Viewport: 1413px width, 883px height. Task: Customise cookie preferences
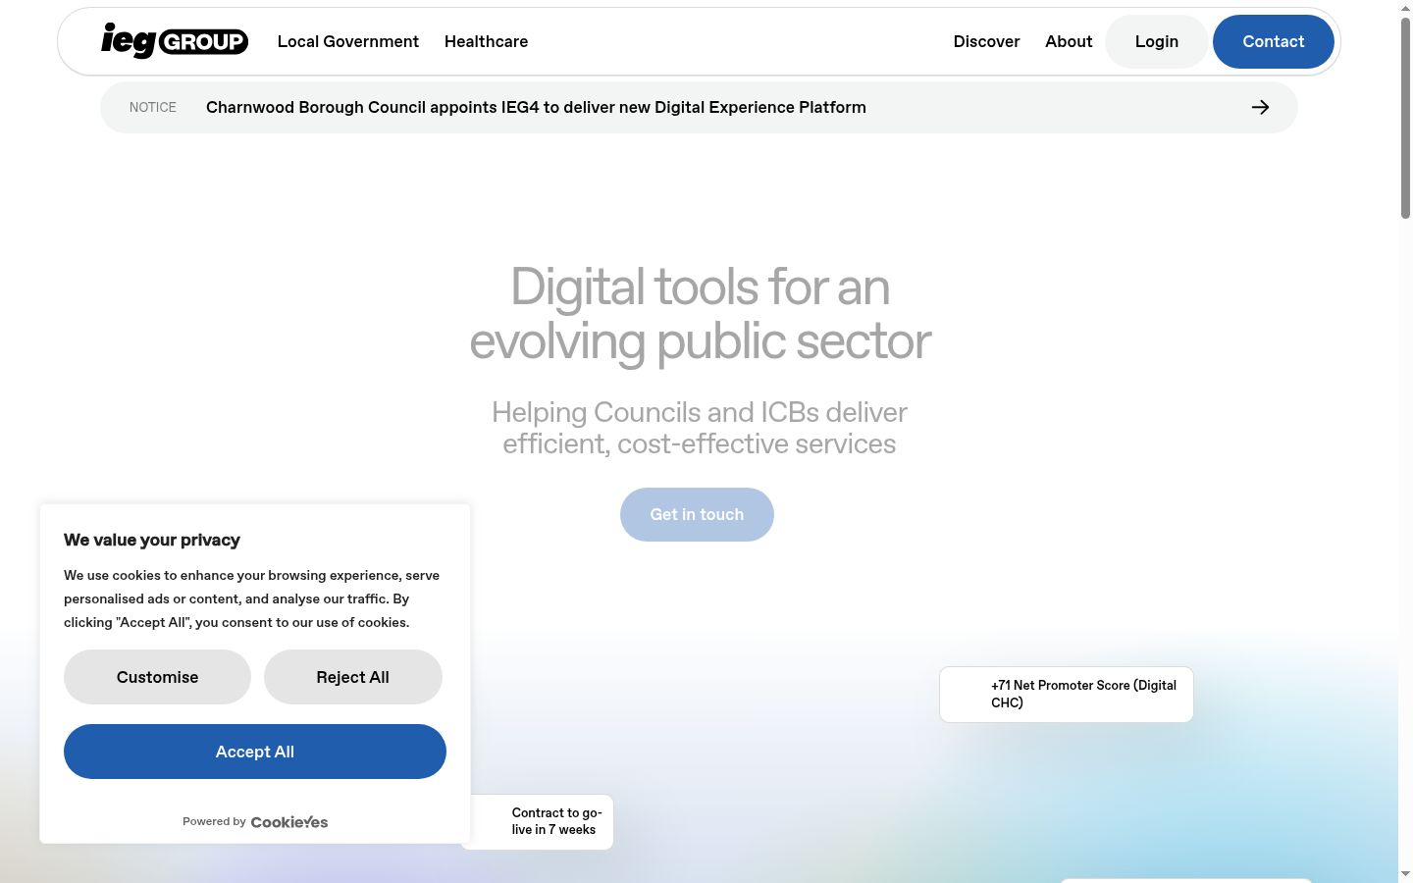[x=157, y=677]
